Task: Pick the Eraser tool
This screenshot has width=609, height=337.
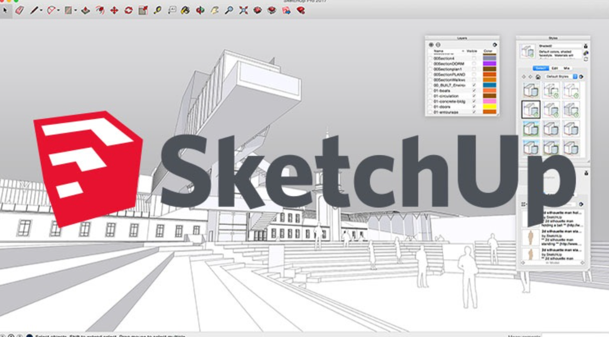Action: click(x=19, y=10)
